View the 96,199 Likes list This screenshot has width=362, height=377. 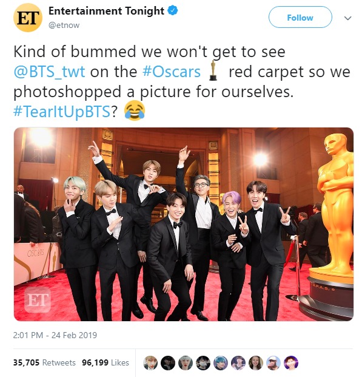pyautogui.click(x=106, y=362)
